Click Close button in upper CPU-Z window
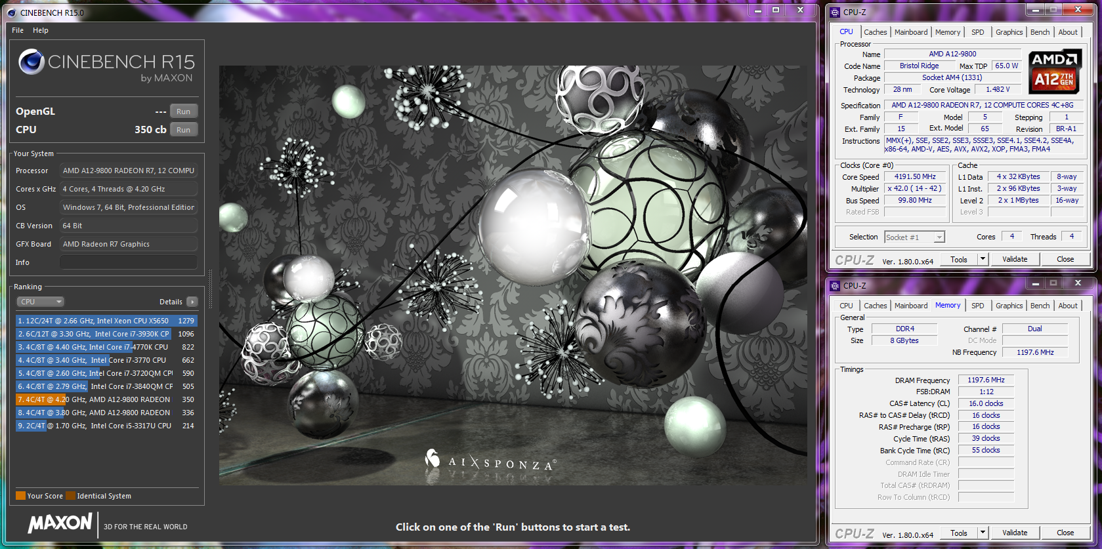The width and height of the screenshot is (1102, 549). pos(1065,259)
